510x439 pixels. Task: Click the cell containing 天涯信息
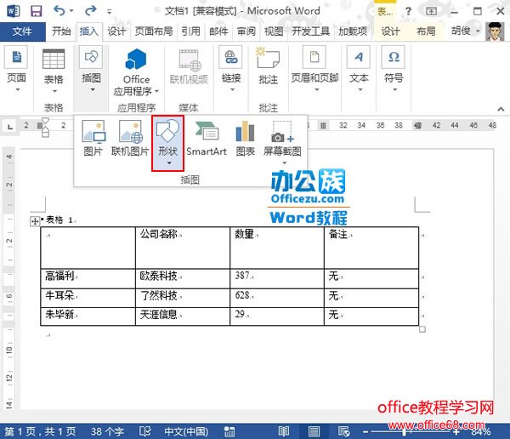[x=183, y=316]
